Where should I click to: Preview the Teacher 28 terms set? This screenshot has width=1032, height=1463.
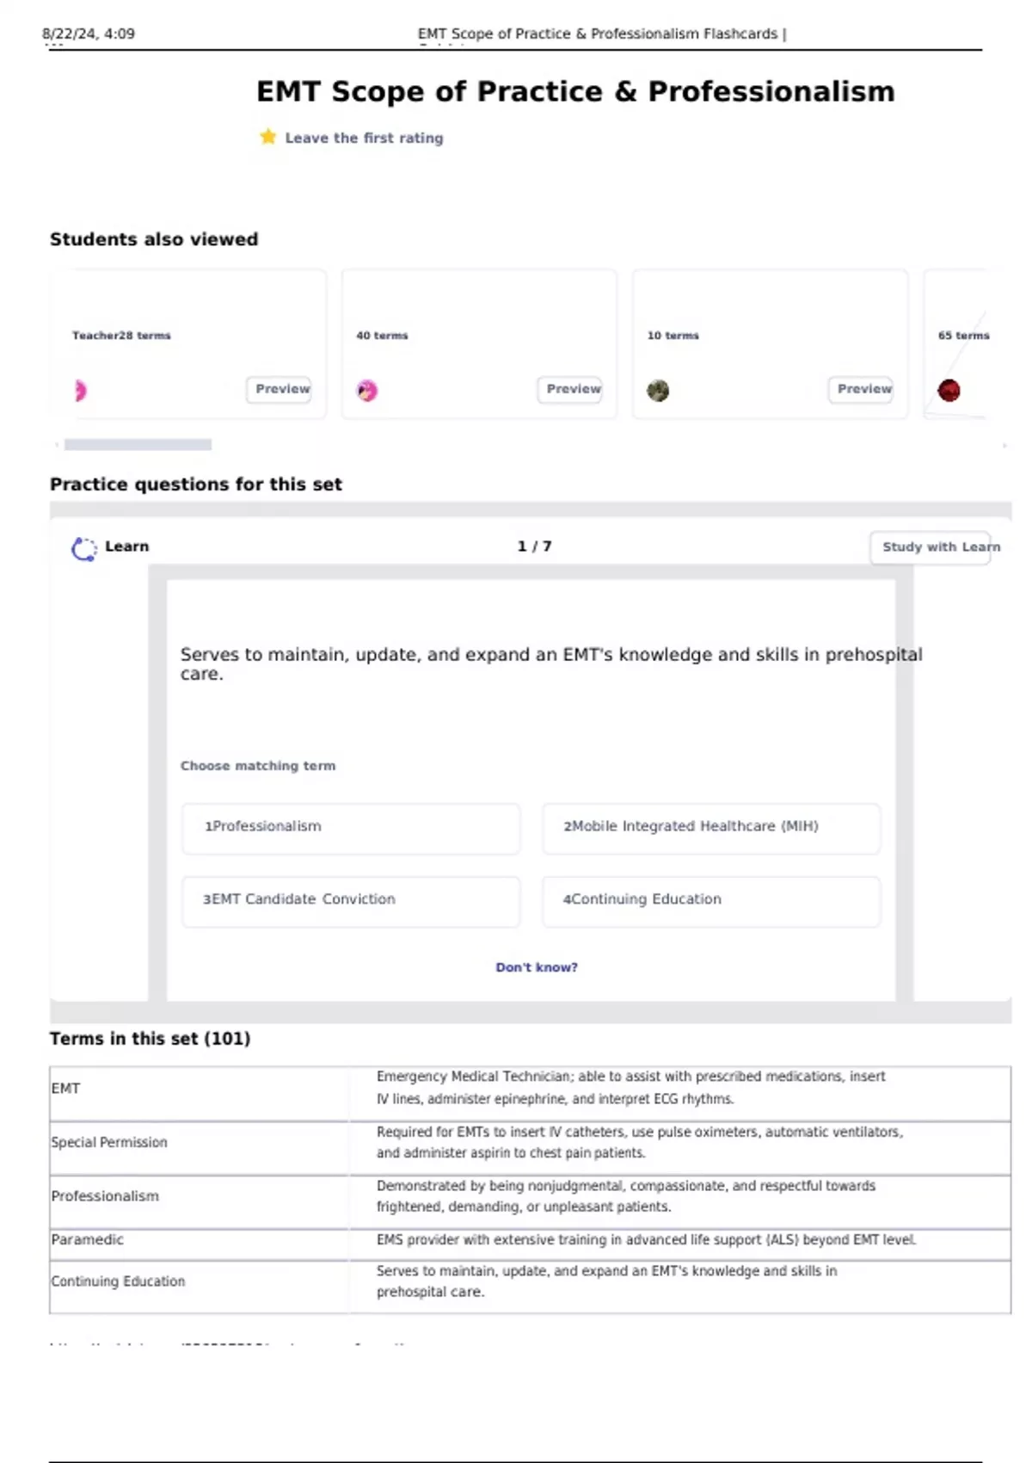pyautogui.click(x=280, y=389)
